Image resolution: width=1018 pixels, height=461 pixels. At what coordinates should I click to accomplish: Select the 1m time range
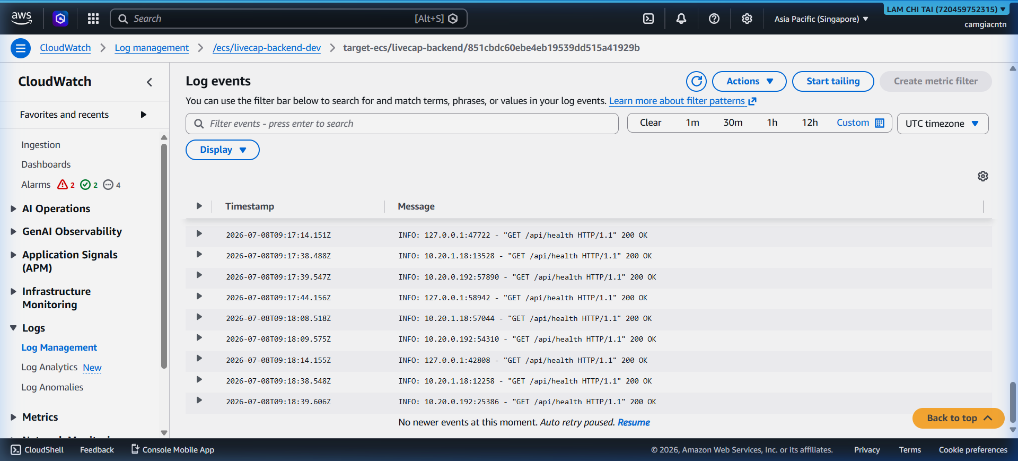pyautogui.click(x=692, y=123)
